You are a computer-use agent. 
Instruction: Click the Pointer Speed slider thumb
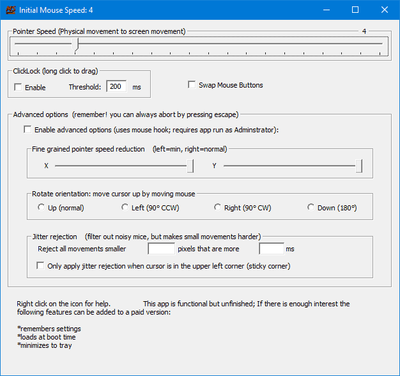(75, 44)
